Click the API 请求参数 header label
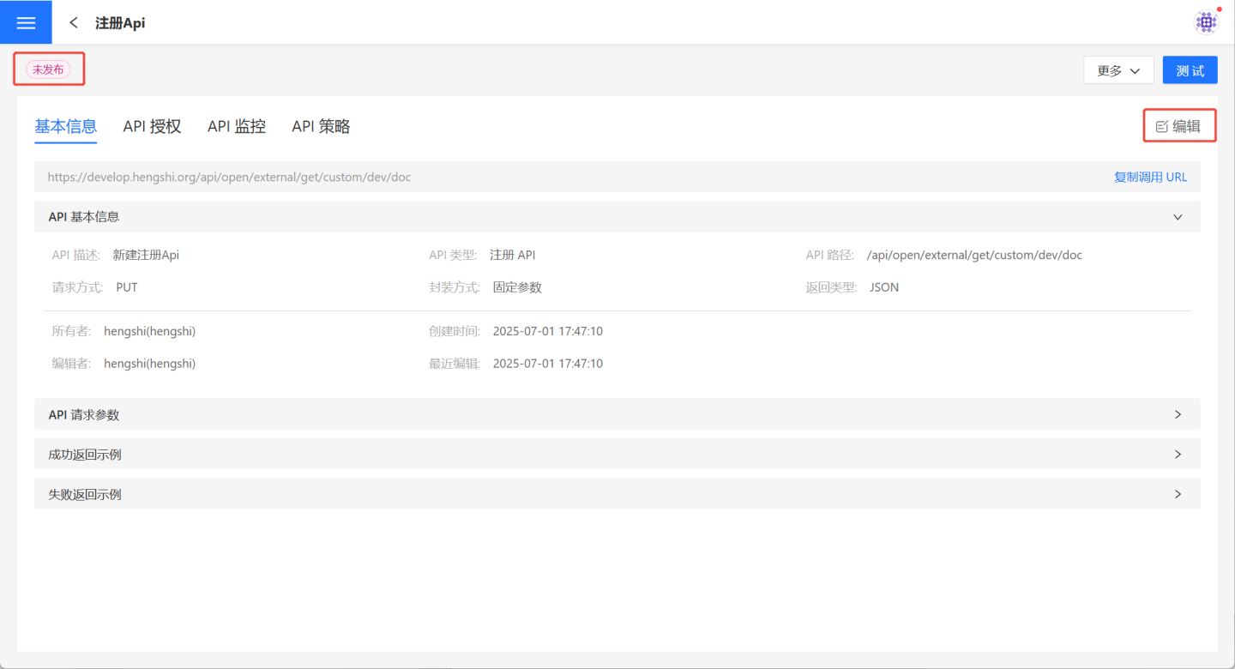The image size is (1235, 669). (84, 415)
